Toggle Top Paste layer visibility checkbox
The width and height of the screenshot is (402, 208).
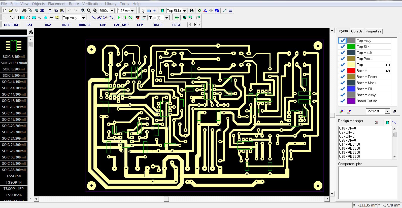342,59
